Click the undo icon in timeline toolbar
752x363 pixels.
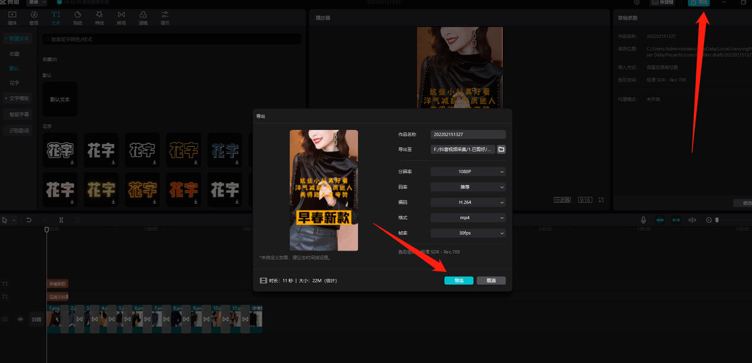tap(29, 220)
